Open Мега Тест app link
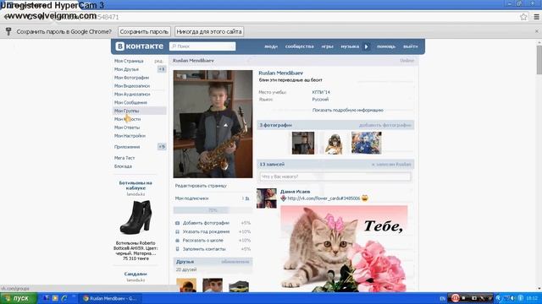 pyautogui.click(x=124, y=158)
